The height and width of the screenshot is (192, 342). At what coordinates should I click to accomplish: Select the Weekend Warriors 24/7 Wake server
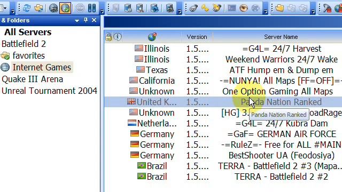coord(282,59)
